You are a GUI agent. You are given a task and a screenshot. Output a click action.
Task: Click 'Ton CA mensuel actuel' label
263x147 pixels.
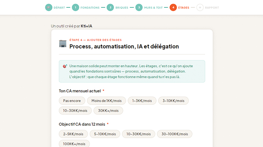(x=80, y=91)
